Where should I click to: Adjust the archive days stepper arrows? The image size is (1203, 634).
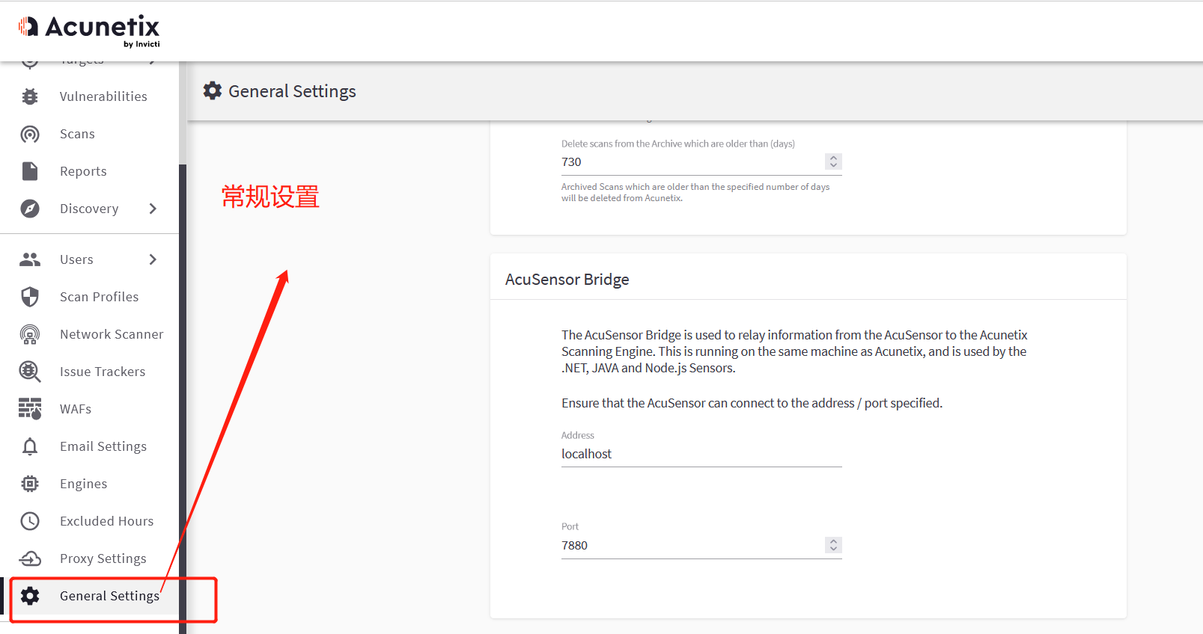tap(833, 161)
